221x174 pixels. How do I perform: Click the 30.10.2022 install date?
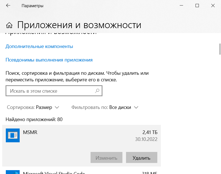pyautogui.click(x=146, y=139)
